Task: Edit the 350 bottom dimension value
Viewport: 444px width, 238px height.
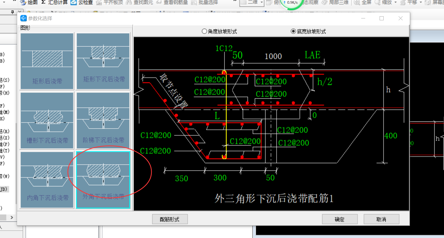Action: [x=182, y=178]
